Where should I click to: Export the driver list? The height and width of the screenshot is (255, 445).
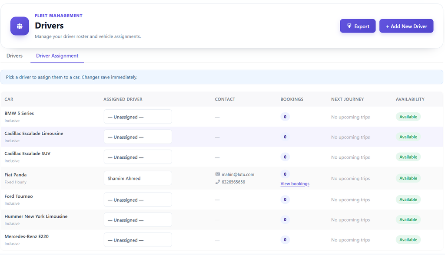358,26
